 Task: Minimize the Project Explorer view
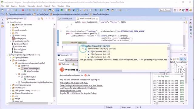tap(49, 18)
